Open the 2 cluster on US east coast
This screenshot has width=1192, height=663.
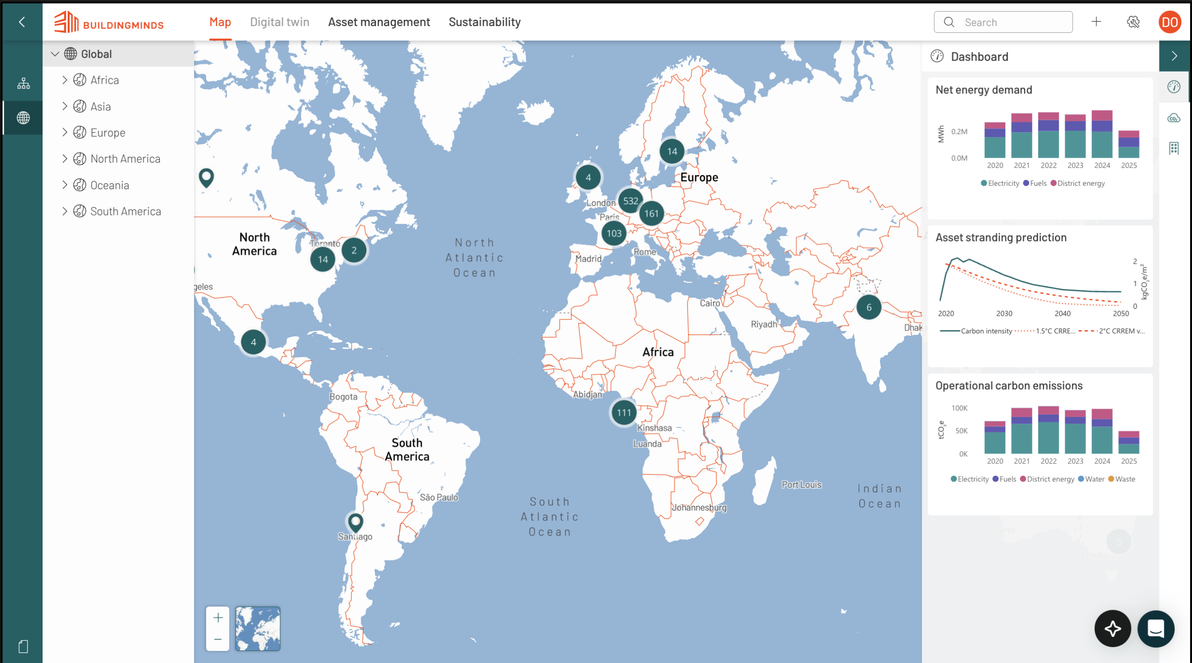[354, 250]
